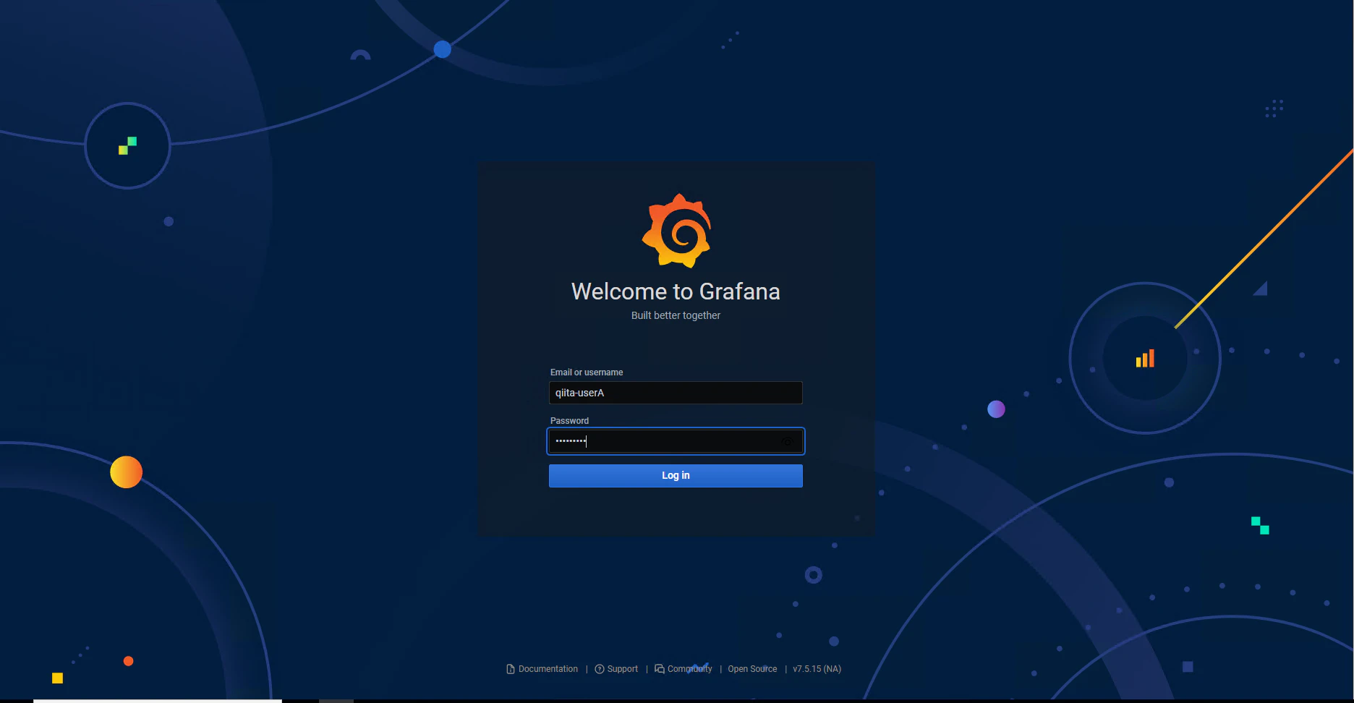Open the Documentation footer link

click(542, 669)
